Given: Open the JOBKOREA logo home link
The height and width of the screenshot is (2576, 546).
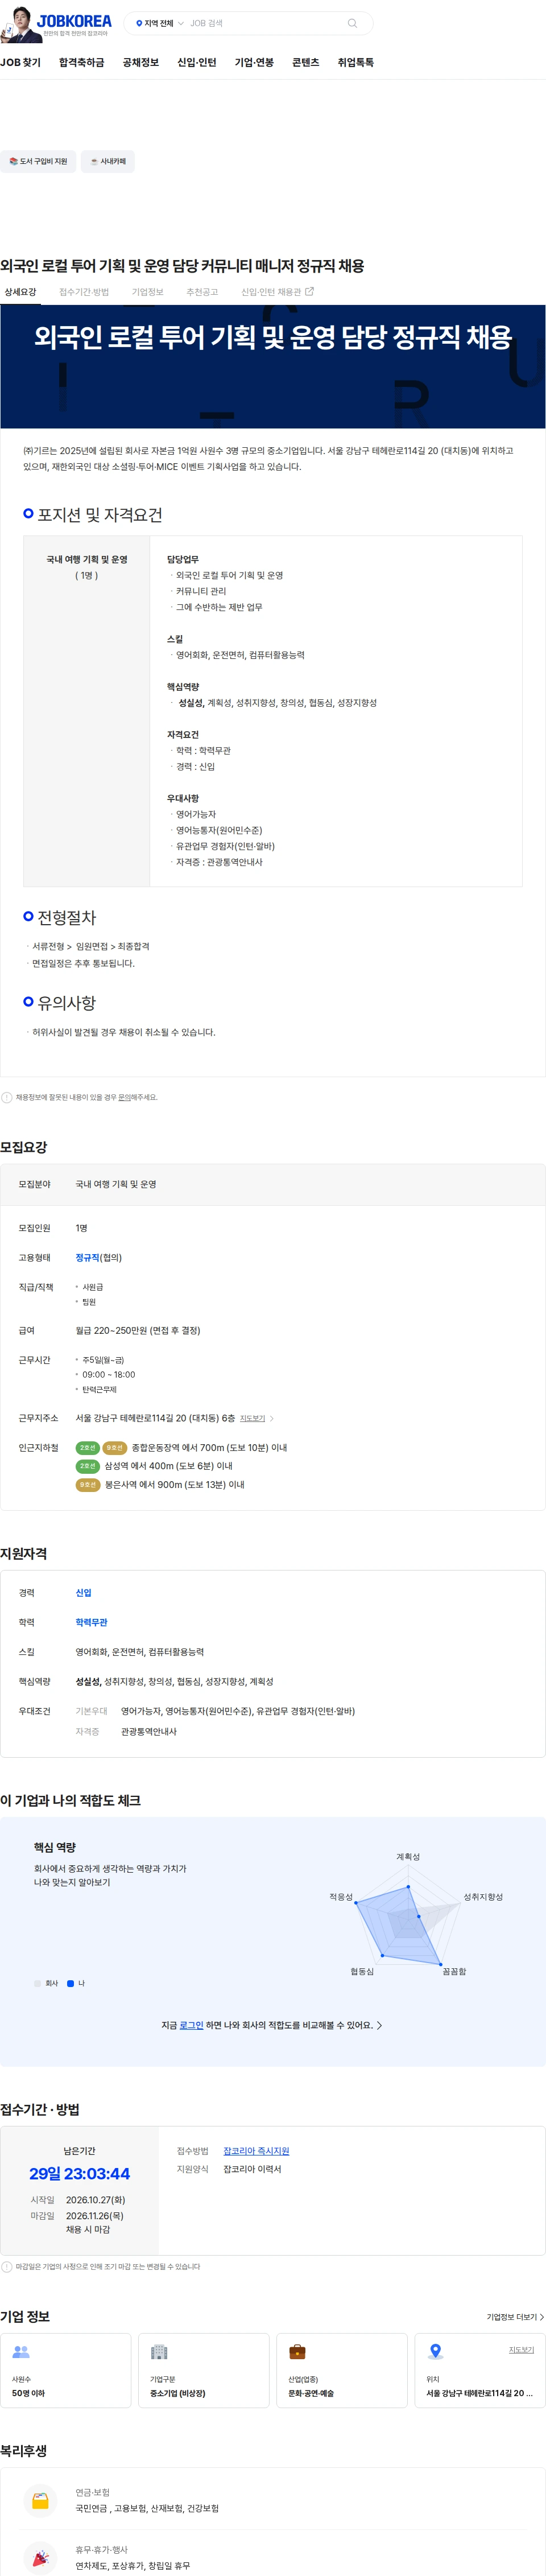Looking at the screenshot, I should tap(74, 21).
